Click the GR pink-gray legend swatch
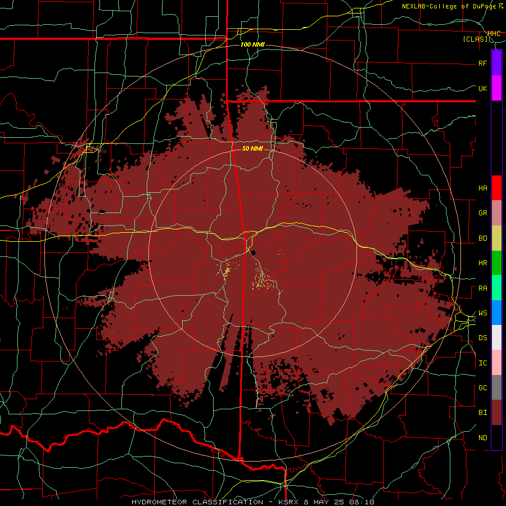This screenshot has width=506, height=506. [x=496, y=213]
